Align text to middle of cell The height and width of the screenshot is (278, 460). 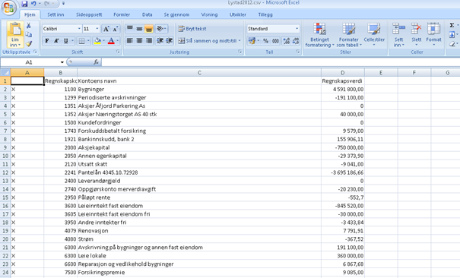(x=139, y=28)
